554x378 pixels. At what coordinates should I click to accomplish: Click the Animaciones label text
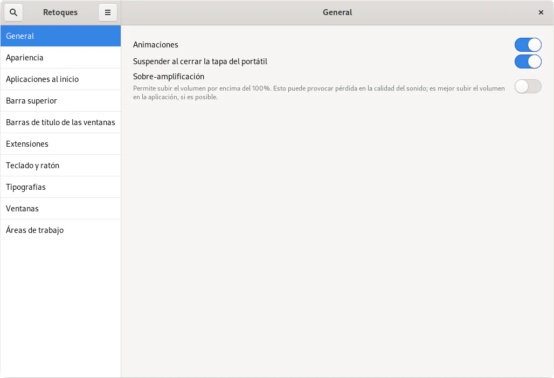(156, 45)
